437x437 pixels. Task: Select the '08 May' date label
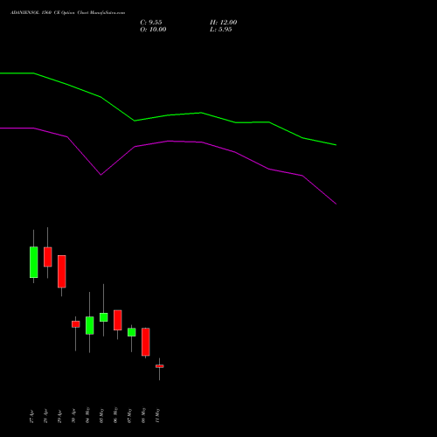coord(143,415)
